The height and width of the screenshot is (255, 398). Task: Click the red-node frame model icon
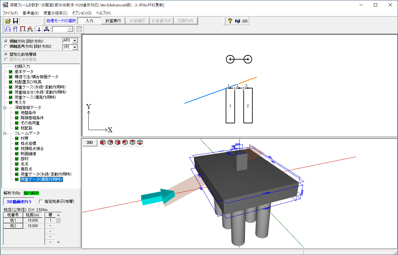click(x=23, y=29)
